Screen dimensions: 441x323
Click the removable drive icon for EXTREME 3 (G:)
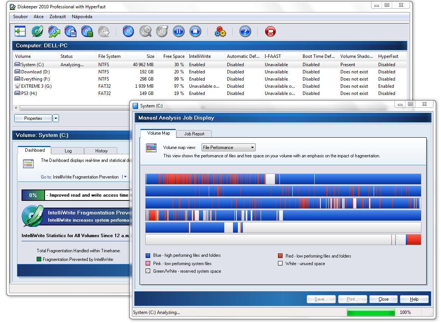pyautogui.click(x=17, y=86)
